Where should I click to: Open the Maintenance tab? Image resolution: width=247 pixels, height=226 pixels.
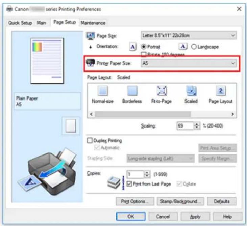tap(93, 23)
